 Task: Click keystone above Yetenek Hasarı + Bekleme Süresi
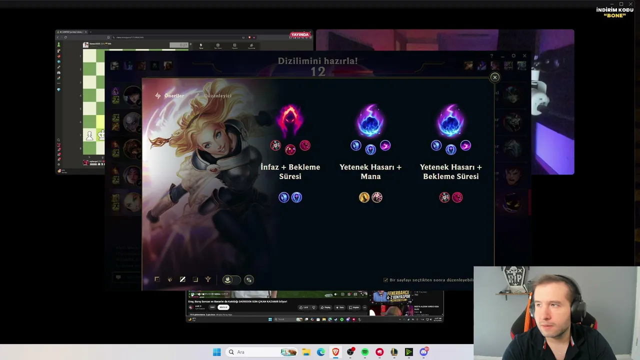[x=451, y=120]
